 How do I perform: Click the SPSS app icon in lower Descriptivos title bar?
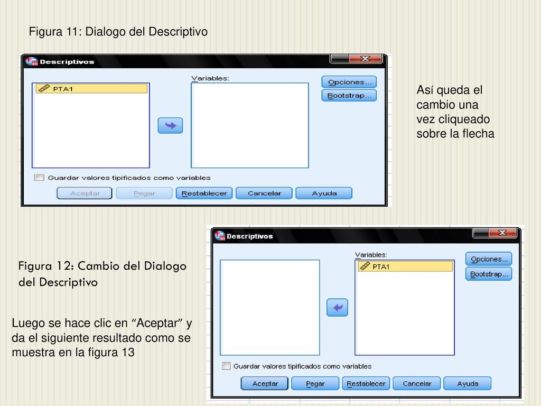click(x=219, y=236)
